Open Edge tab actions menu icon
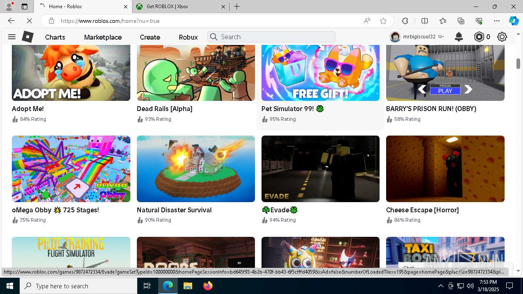 [x=25, y=7]
